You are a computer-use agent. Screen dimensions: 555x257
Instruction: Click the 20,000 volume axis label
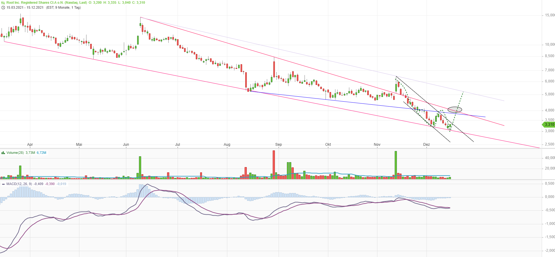coord(550,168)
